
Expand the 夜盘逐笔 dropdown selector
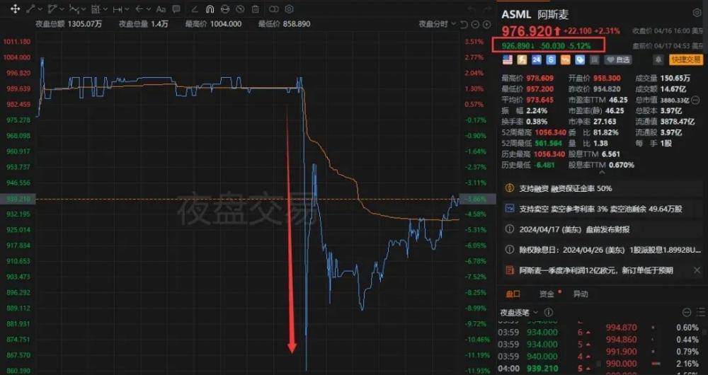coord(519,312)
